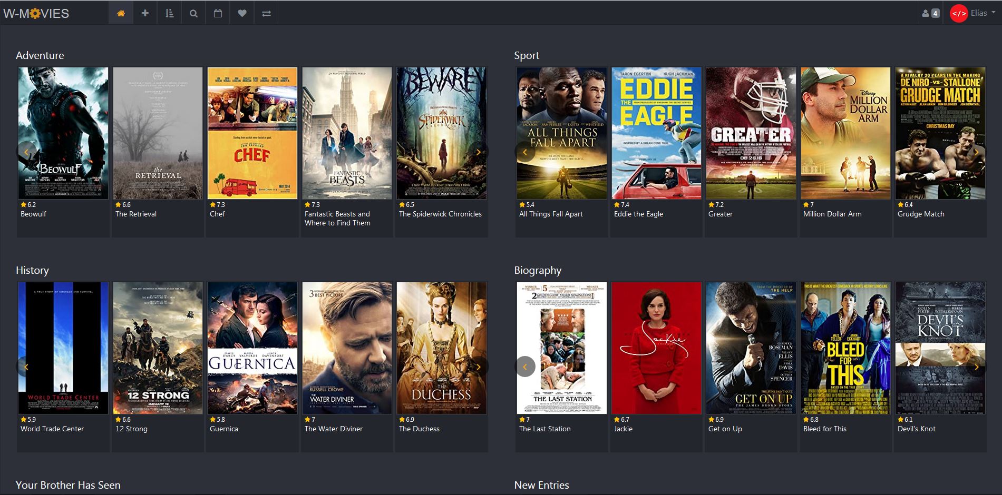Click the 7.4 rating under Eddie the Eagle
This screenshot has height=495, width=1002.
(x=621, y=204)
